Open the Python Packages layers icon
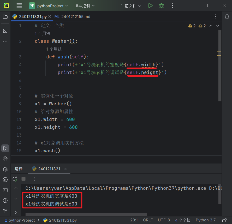The image size is (232, 224). (5, 169)
